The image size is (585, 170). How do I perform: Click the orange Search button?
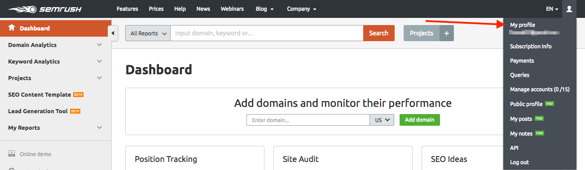(378, 33)
